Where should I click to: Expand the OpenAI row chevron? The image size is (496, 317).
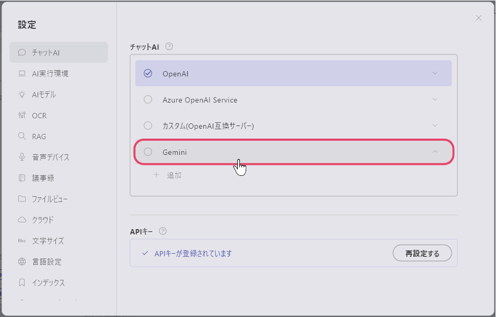click(x=435, y=73)
